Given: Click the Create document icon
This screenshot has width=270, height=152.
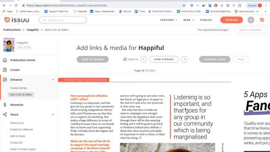Looking at the screenshot, I should pos(5,70).
